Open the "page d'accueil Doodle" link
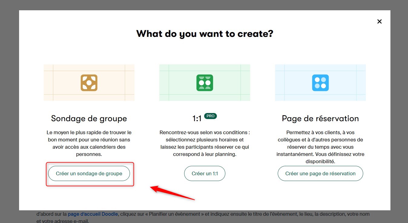The image size is (408, 223). 92,214
